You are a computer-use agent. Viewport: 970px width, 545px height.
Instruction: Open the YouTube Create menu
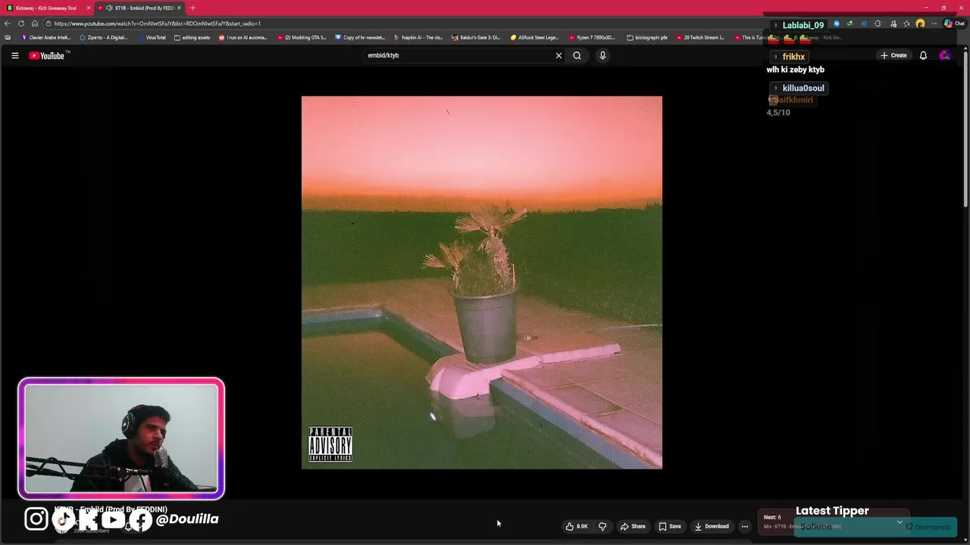click(x=893, y=55)
